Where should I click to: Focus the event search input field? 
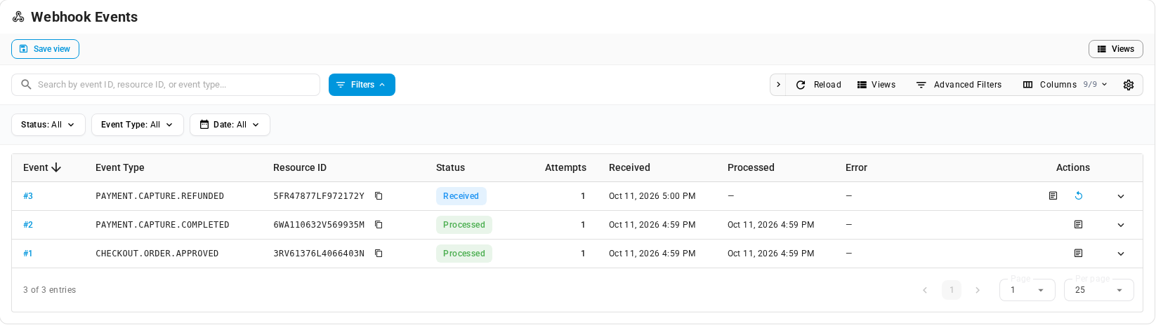166,85
